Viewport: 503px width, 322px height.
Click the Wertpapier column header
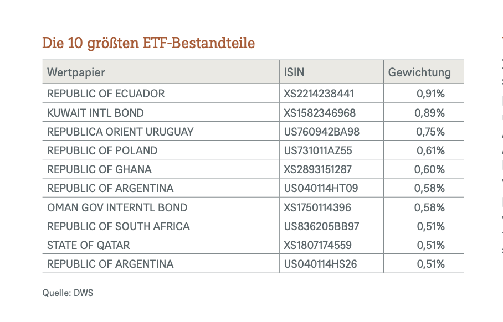(76, 72)
